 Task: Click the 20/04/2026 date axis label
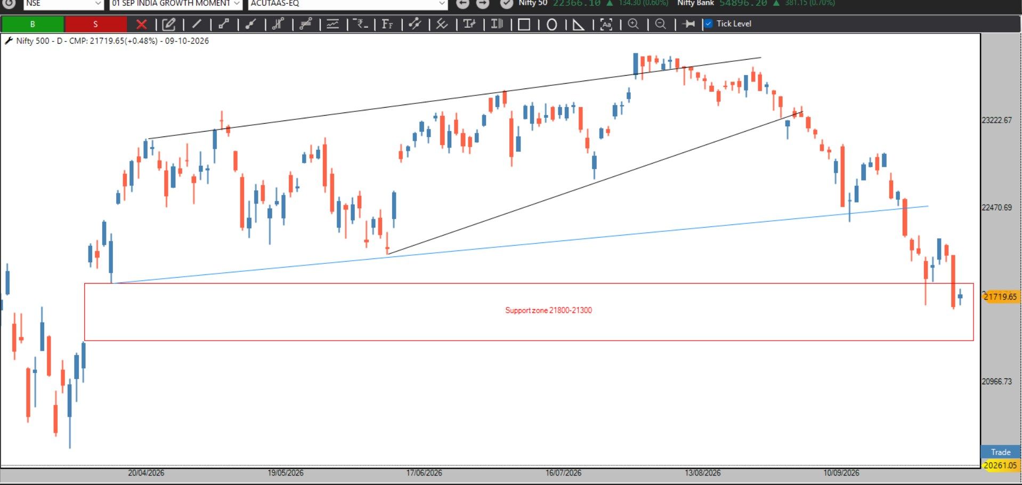point(146,473)
